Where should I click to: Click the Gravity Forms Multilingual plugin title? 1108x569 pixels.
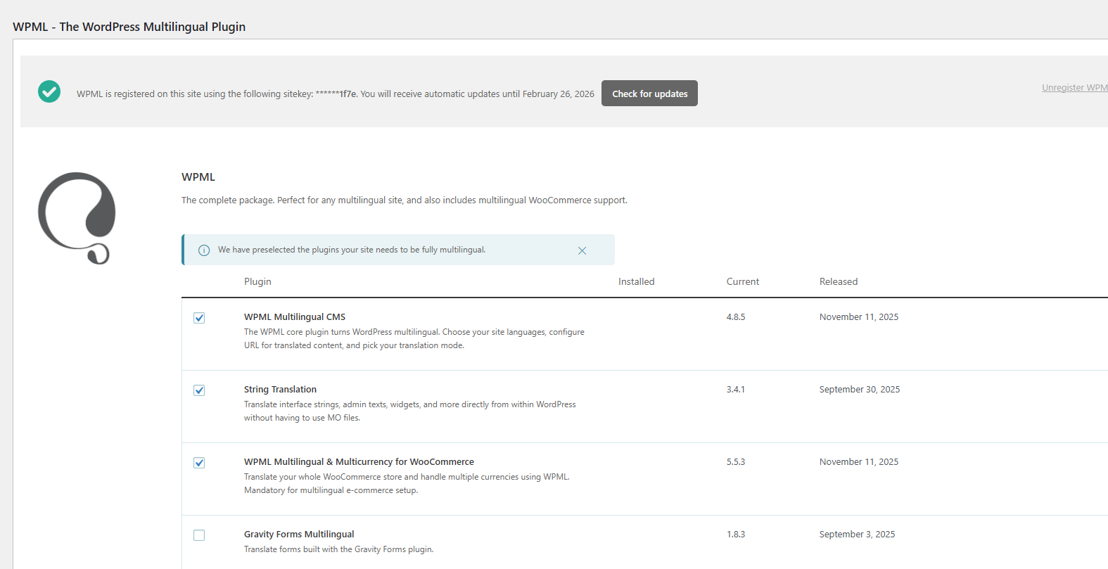(299, 535)
